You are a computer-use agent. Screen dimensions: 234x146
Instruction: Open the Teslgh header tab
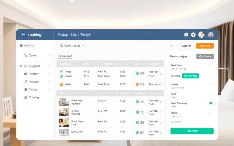tap(86, 35)
